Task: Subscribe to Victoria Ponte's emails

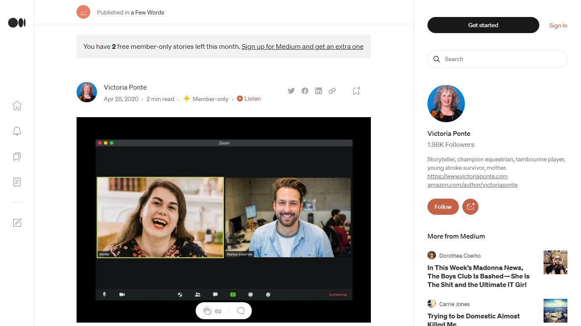Action: pos(470,207)
